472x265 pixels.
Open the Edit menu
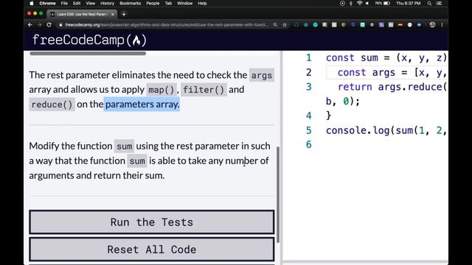[77, 3]
